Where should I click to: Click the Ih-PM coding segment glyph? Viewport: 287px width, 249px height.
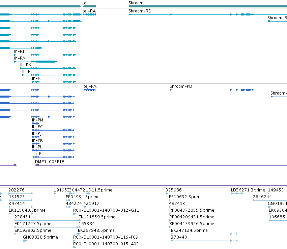35,123
